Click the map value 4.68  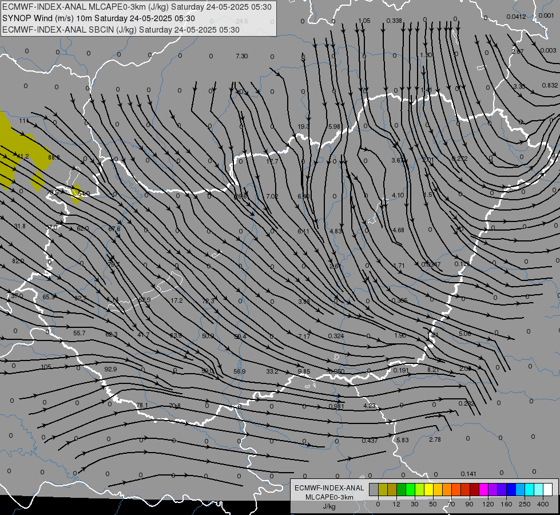click(x=398, y=230)
